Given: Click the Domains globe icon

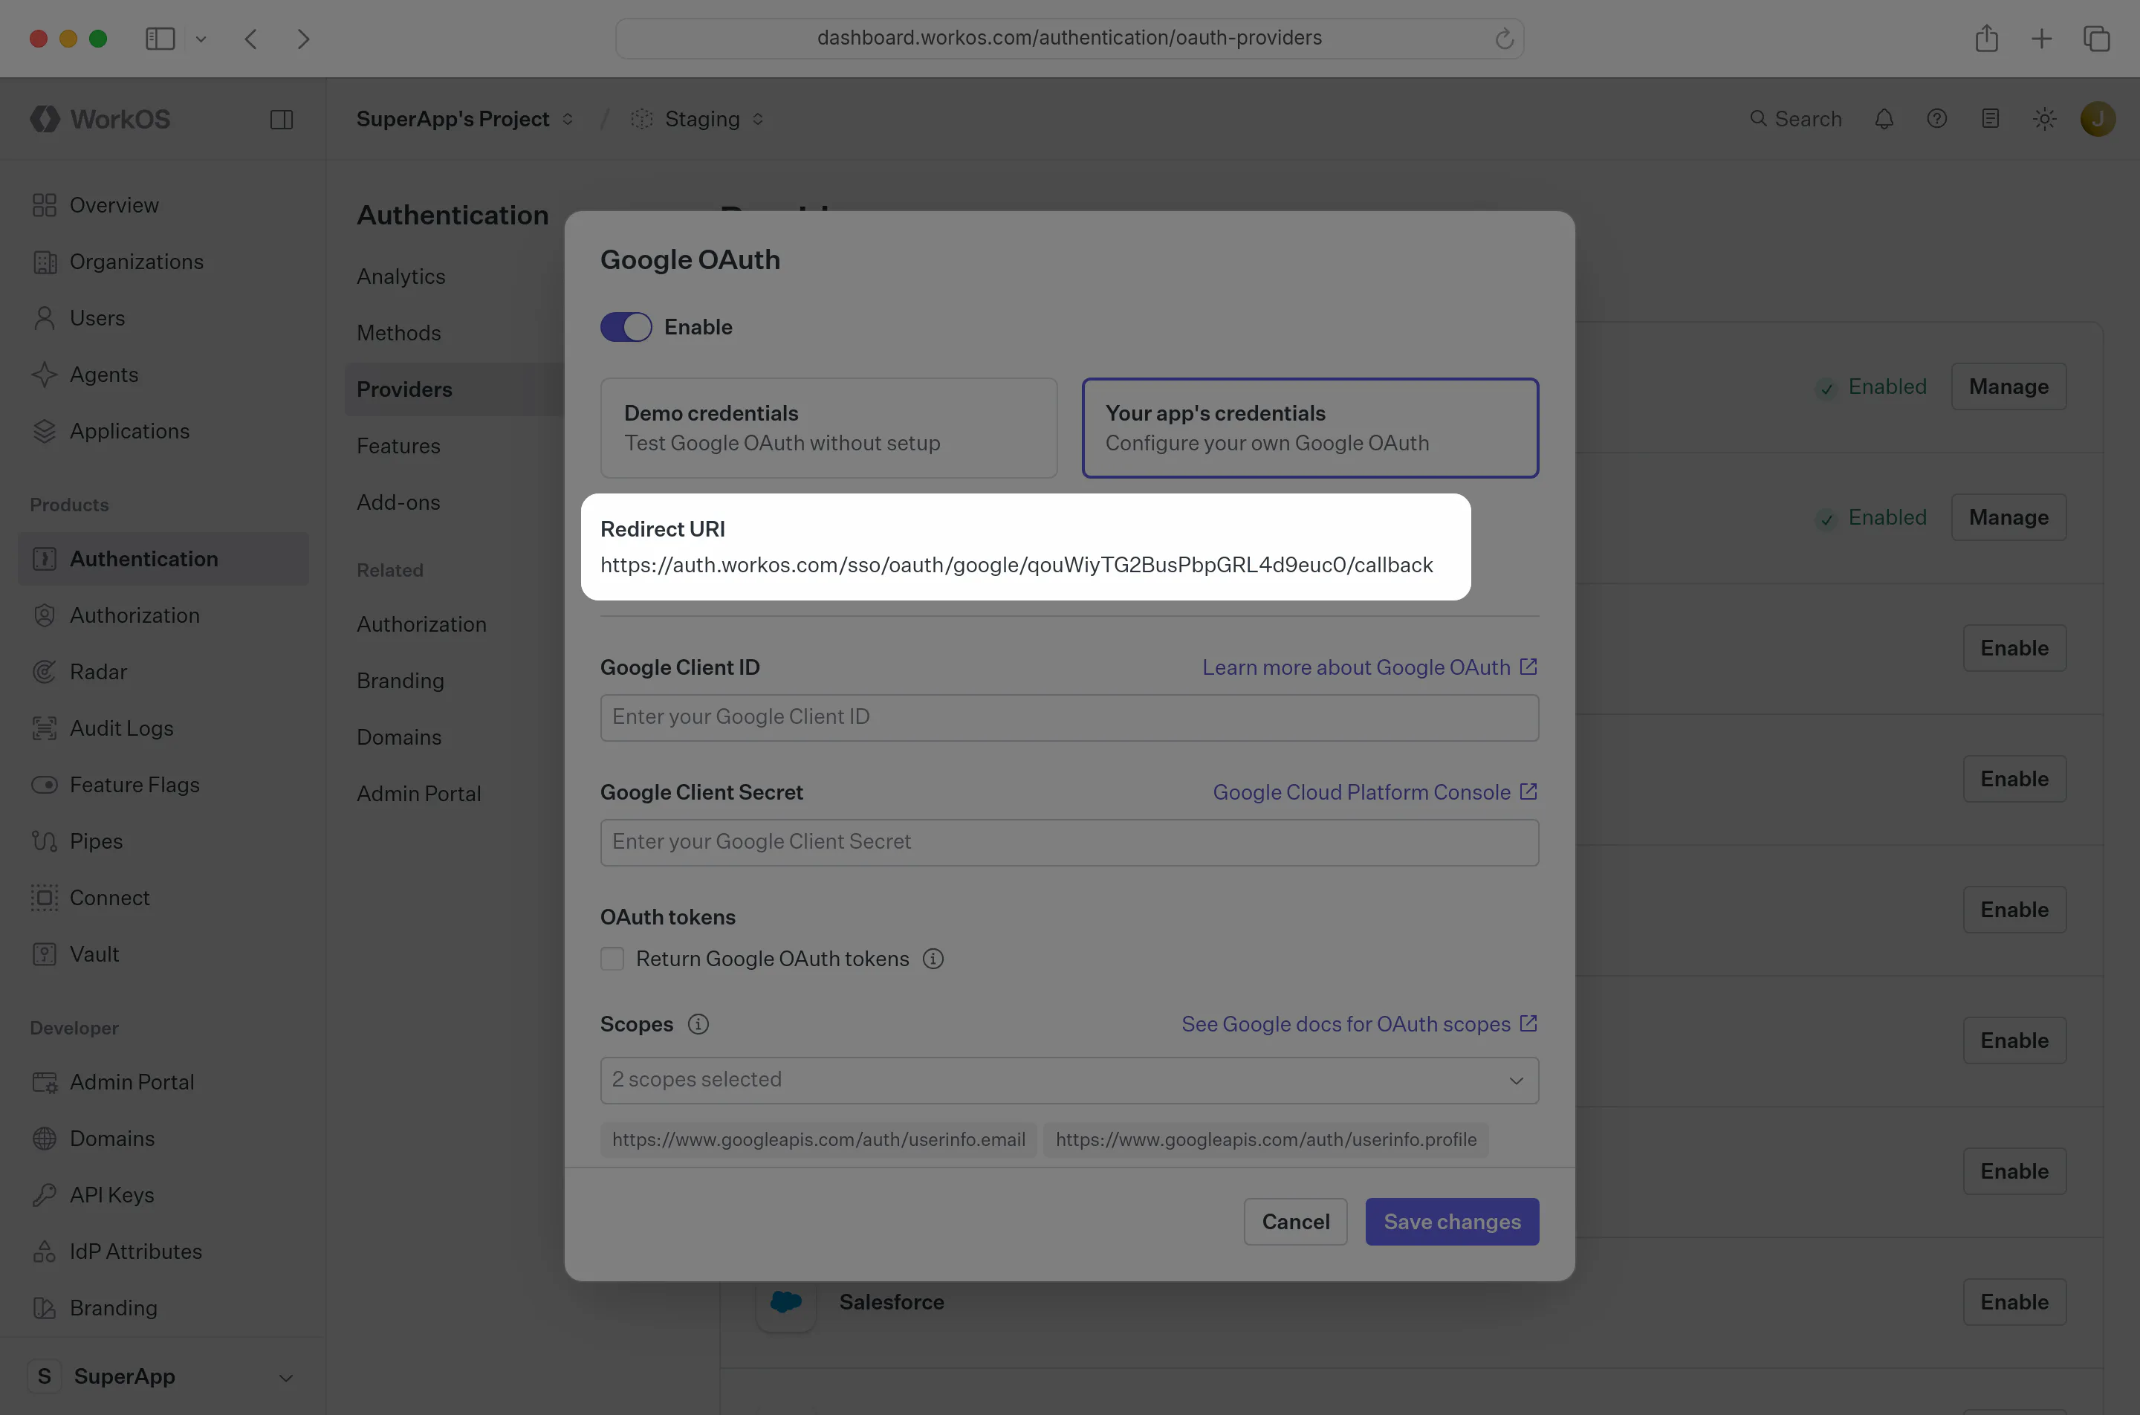Looking at the screenshot, I should coord(44,1139).
